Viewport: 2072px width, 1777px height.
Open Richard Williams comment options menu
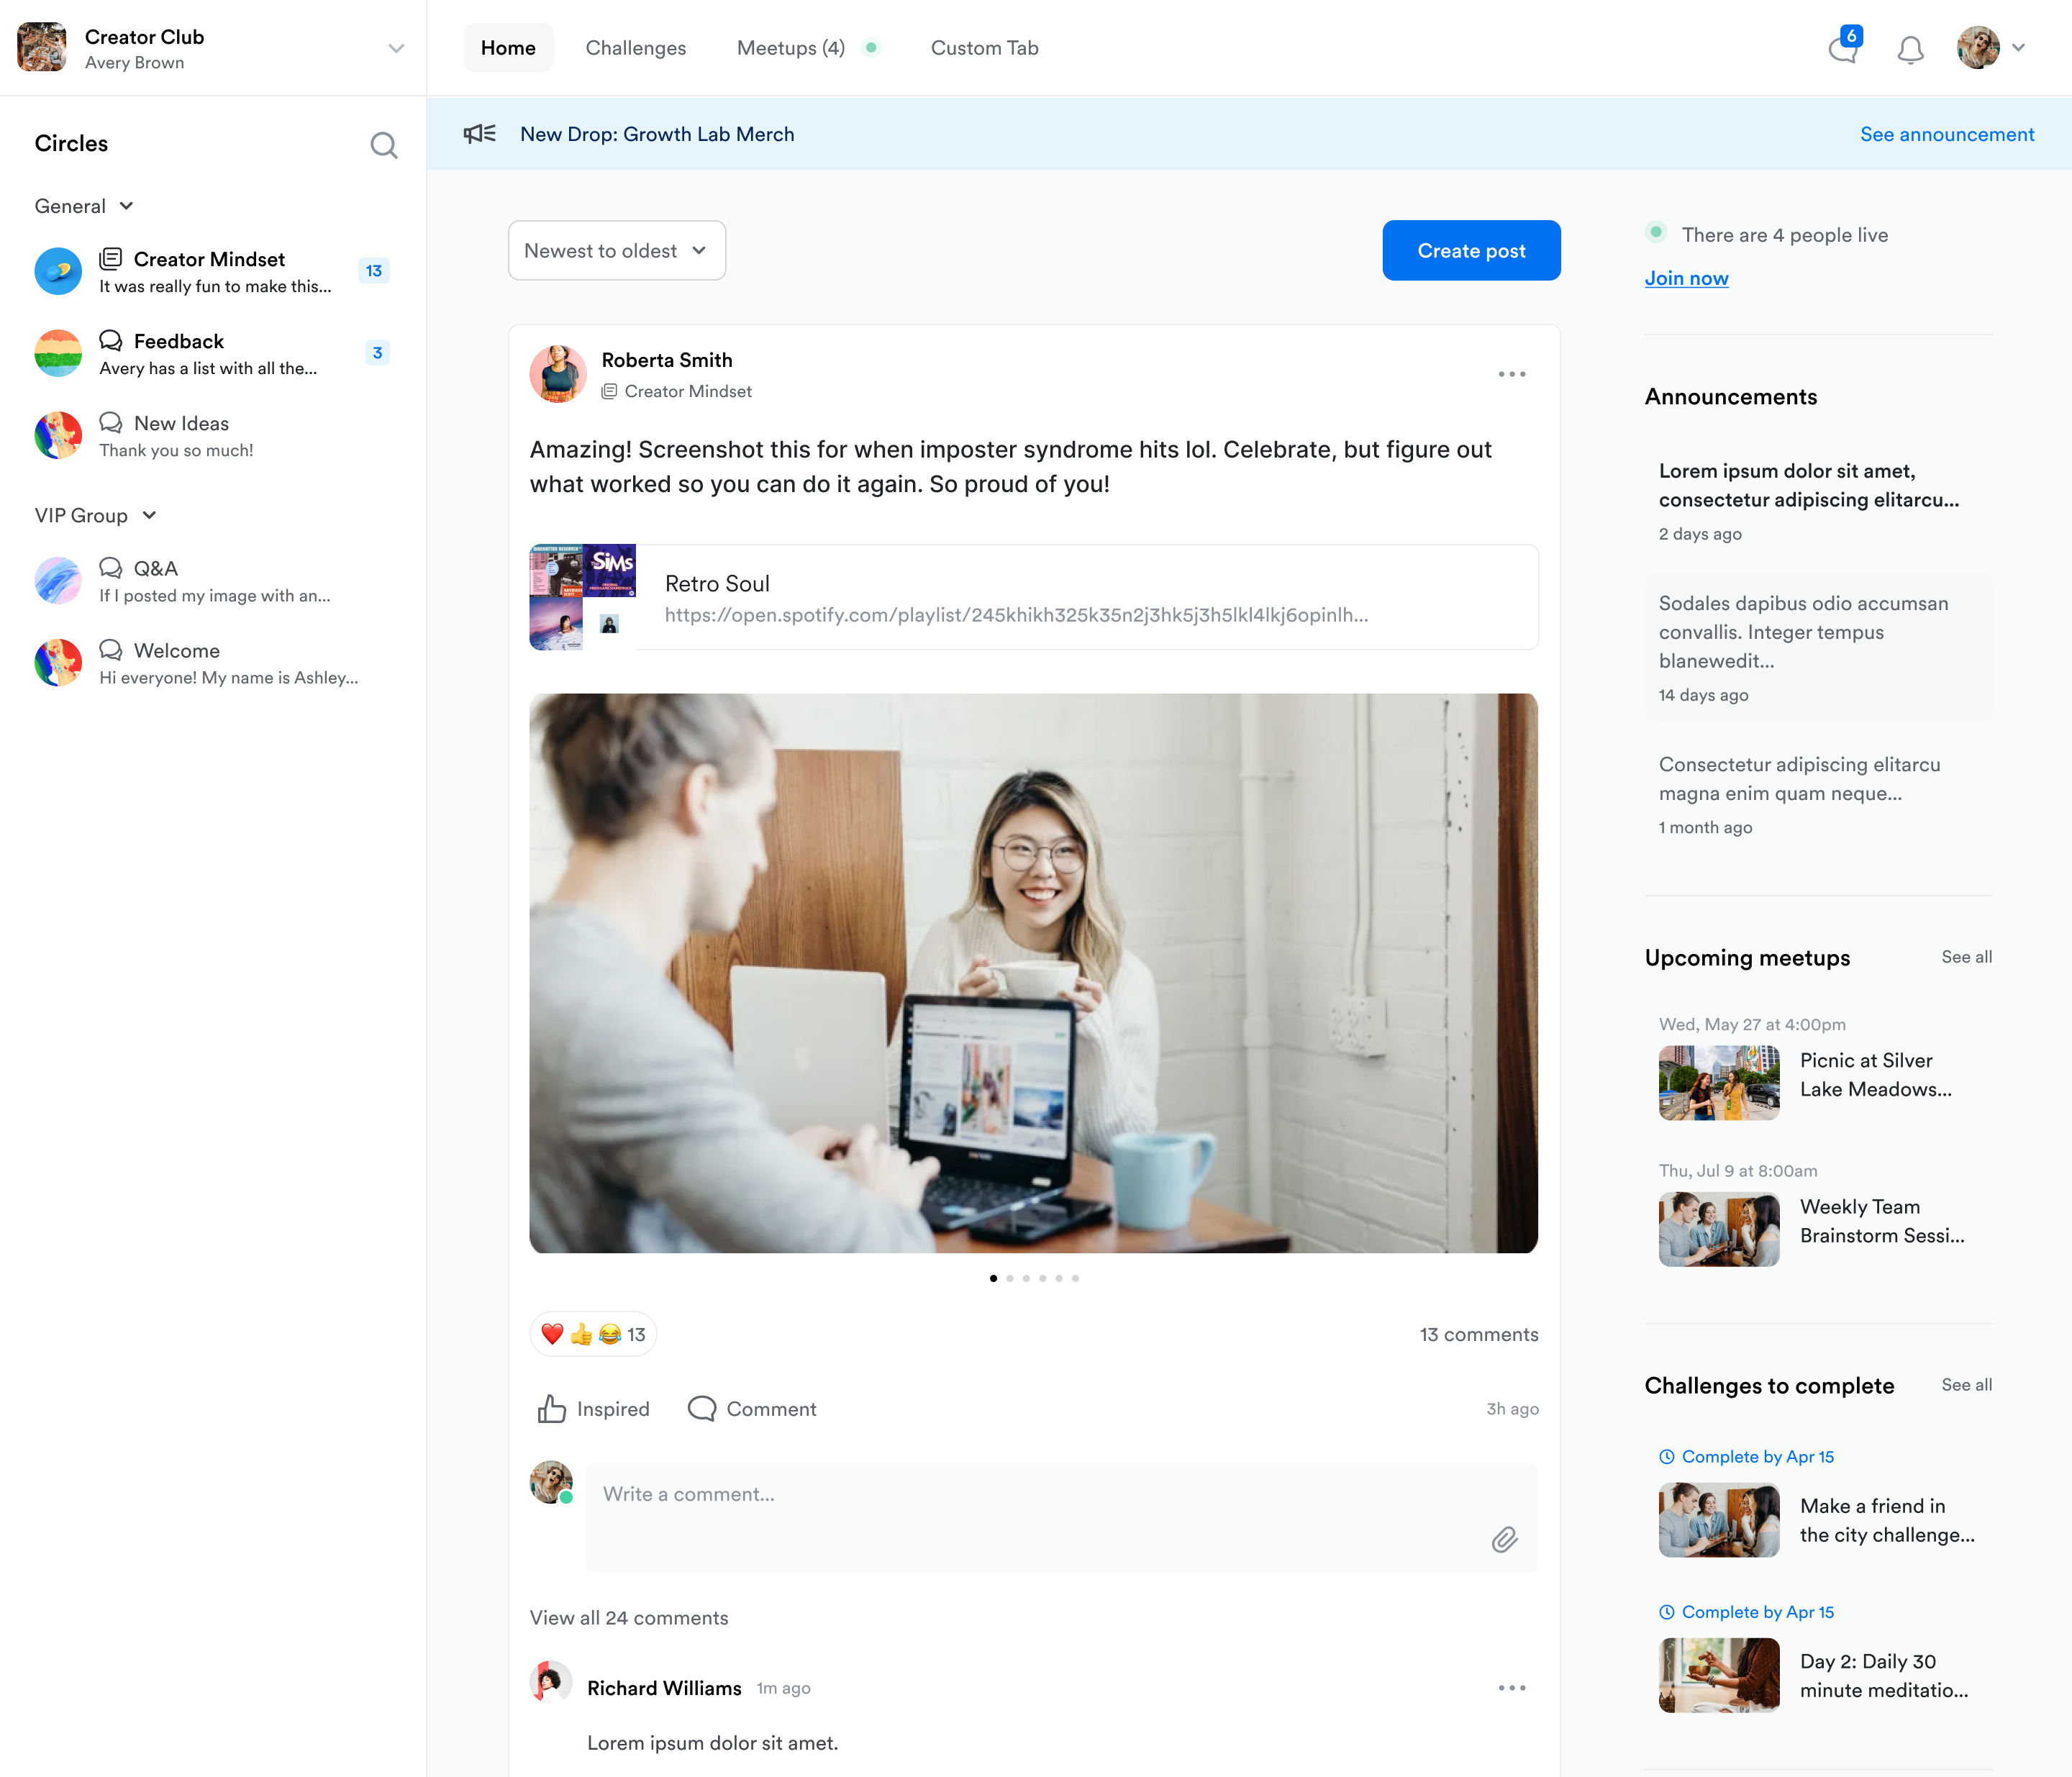[x=1511, y=1688]
